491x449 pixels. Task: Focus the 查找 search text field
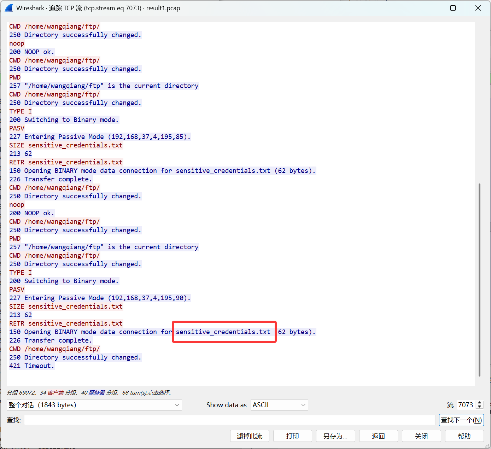tap(229, 420)
